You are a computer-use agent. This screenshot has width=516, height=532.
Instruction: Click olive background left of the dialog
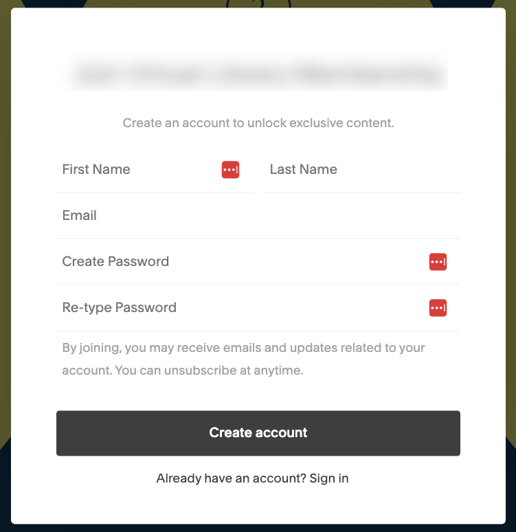pyautogui.click(x=5, y=206)
